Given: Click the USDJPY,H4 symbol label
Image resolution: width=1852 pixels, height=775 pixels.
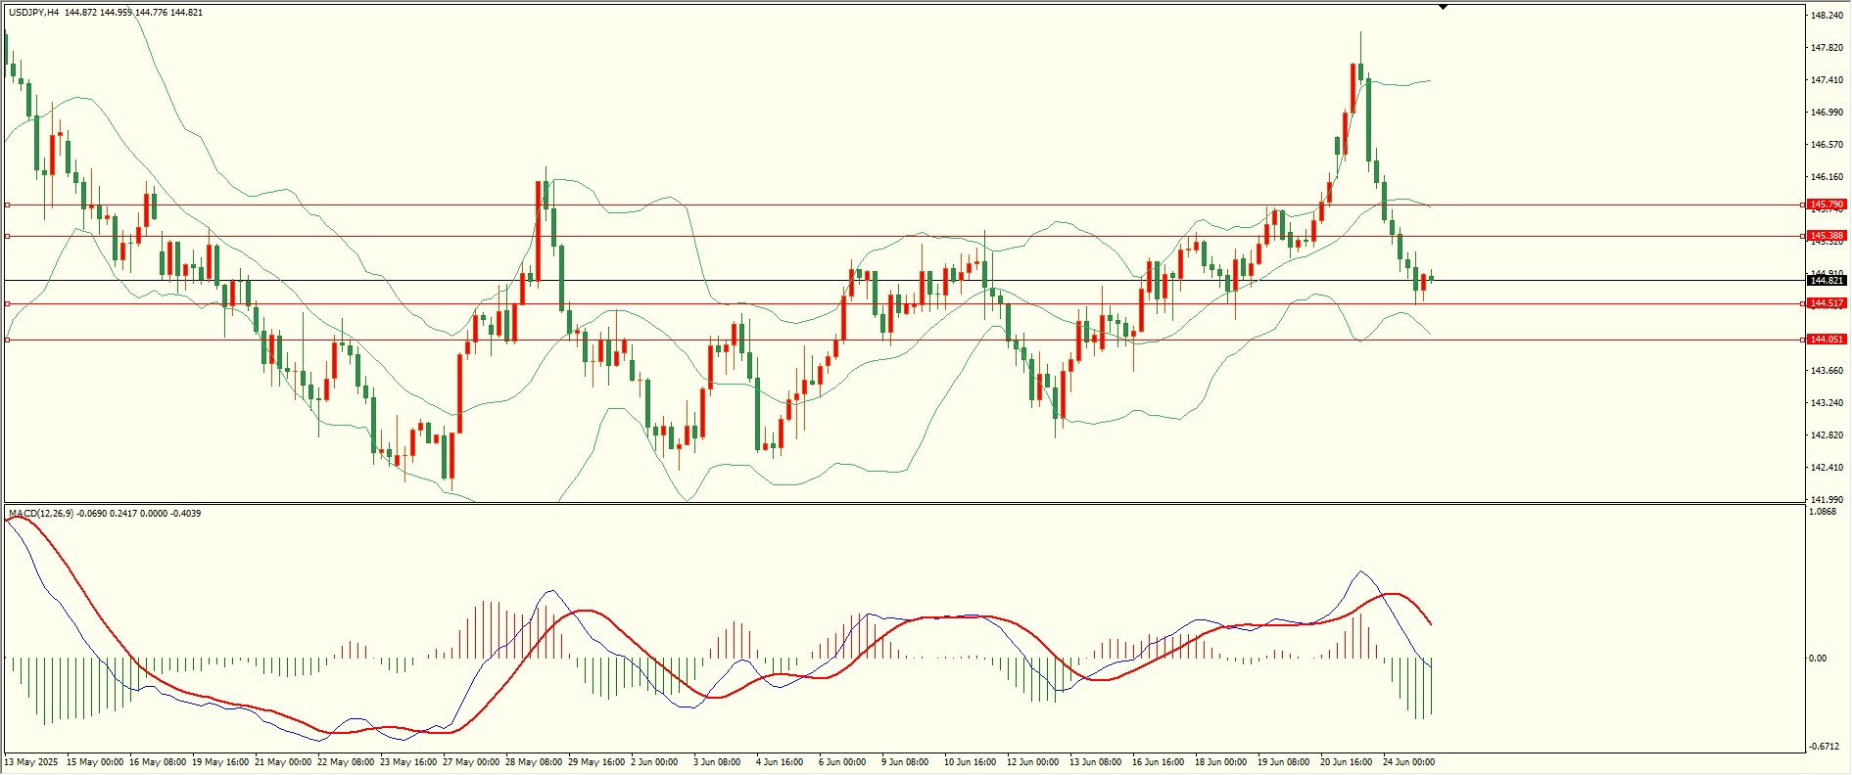Looking at the screenshot, I should pyautogui.click(x=33, y=13).
